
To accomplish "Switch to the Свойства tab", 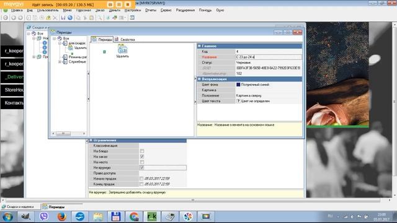I will 125,40.
